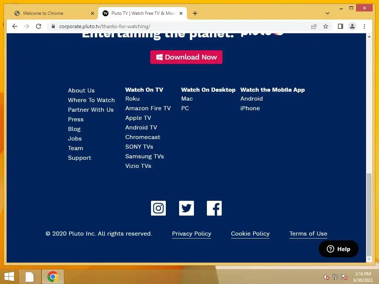Minimize the Chrome window

[x=341, y=8]
